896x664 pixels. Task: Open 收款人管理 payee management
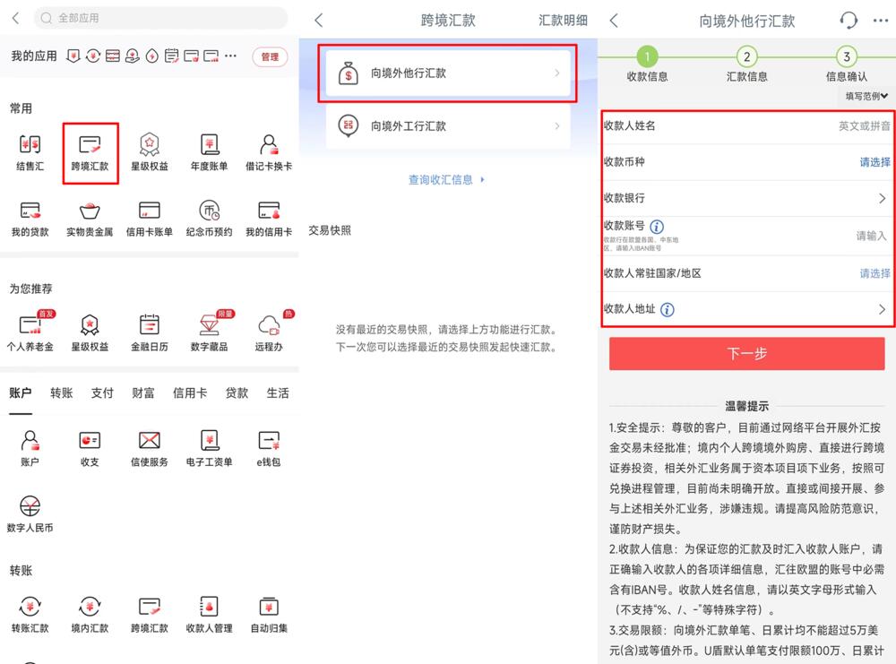(209, 616)
